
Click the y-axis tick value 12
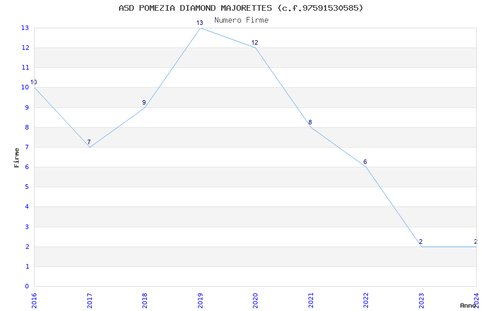point(25,48)
